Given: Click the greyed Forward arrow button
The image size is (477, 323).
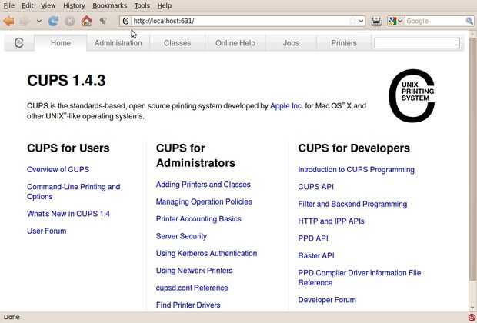Looking at the screenshot, I should 25,21.
